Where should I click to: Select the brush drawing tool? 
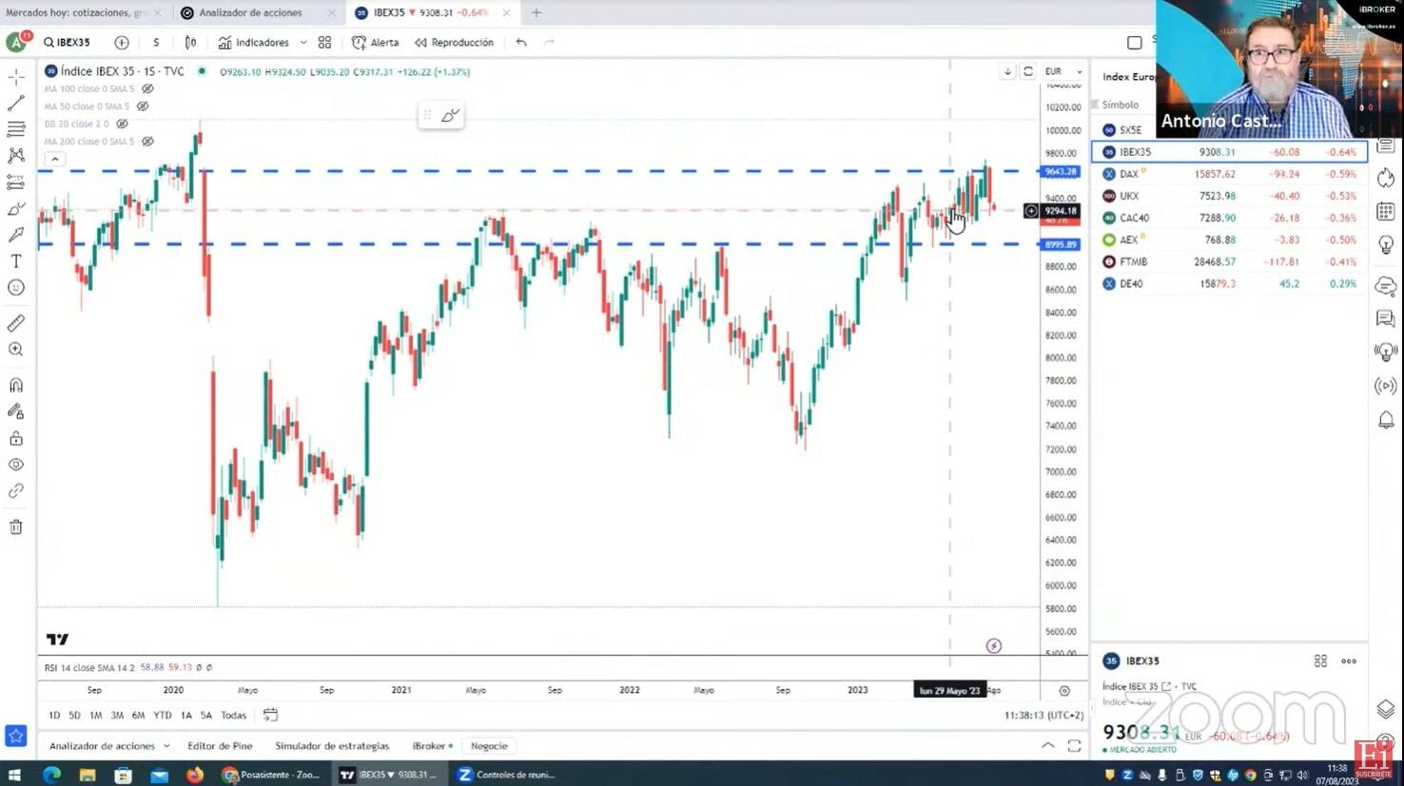point(16,208)
